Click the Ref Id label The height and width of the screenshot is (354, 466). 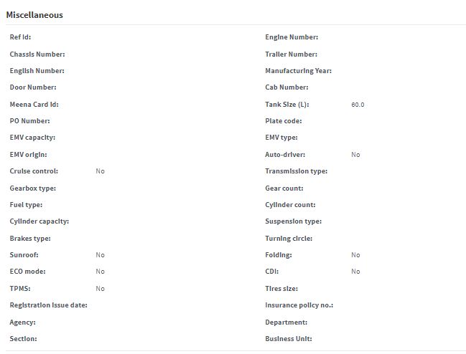tap(20, 37)
